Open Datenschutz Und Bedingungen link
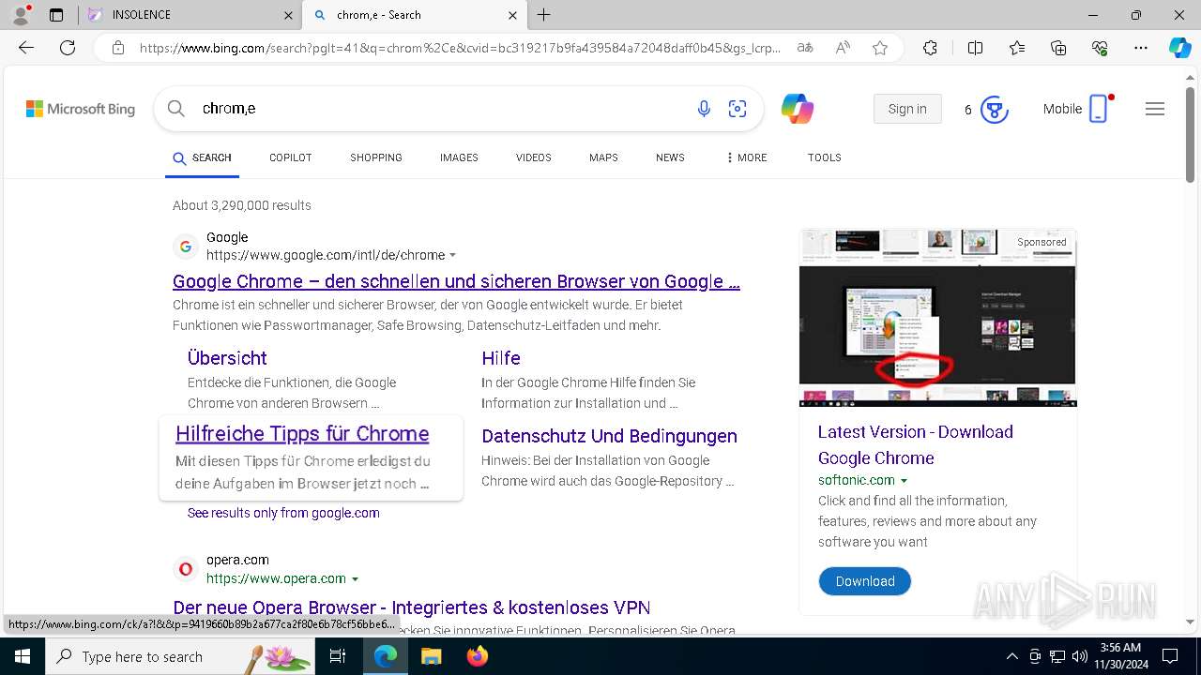Screen dimensions: 1201x675 tap(609, 436)
